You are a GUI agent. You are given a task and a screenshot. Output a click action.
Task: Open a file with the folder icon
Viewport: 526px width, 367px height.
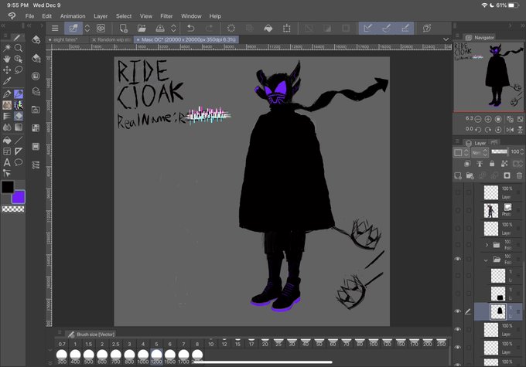coord(142,28)
